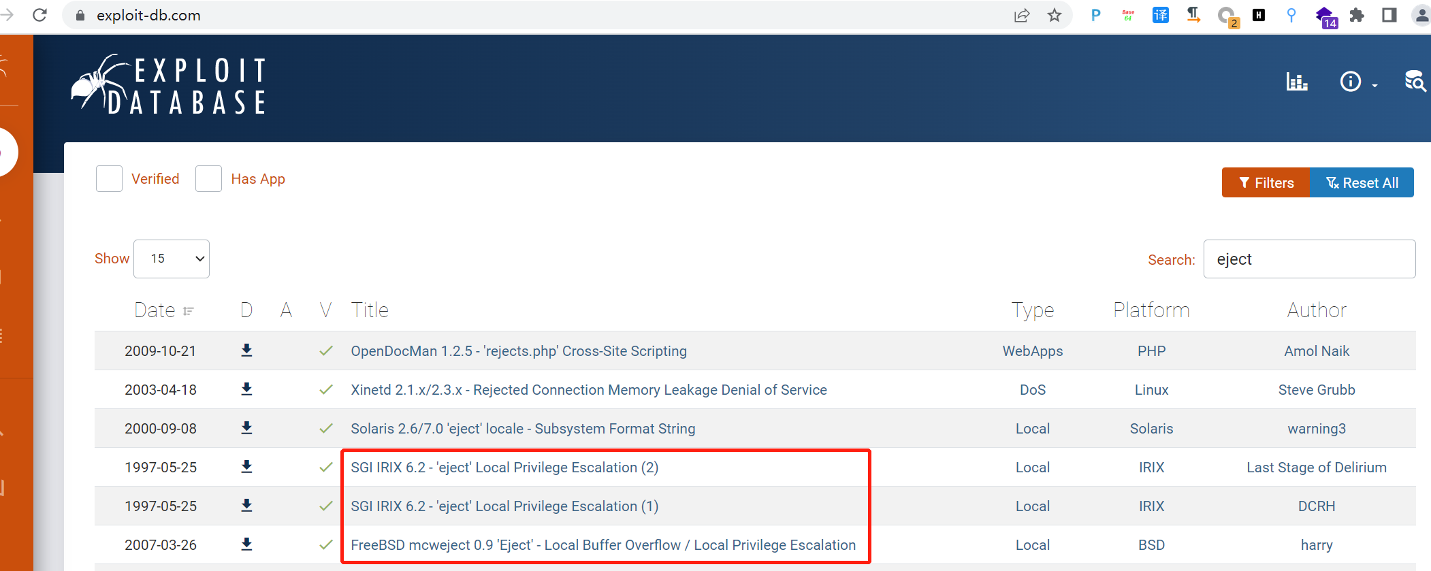Click the Type column header

click(x=1033, y=310)
